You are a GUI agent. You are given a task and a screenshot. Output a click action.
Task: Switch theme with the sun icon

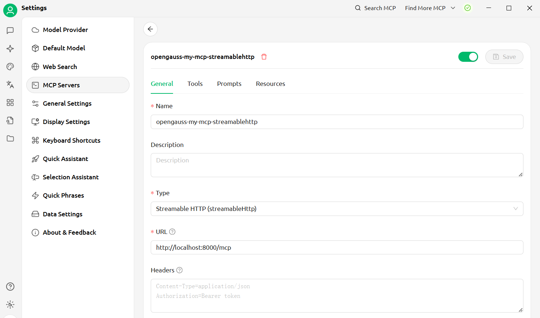[x=10, y=304]
